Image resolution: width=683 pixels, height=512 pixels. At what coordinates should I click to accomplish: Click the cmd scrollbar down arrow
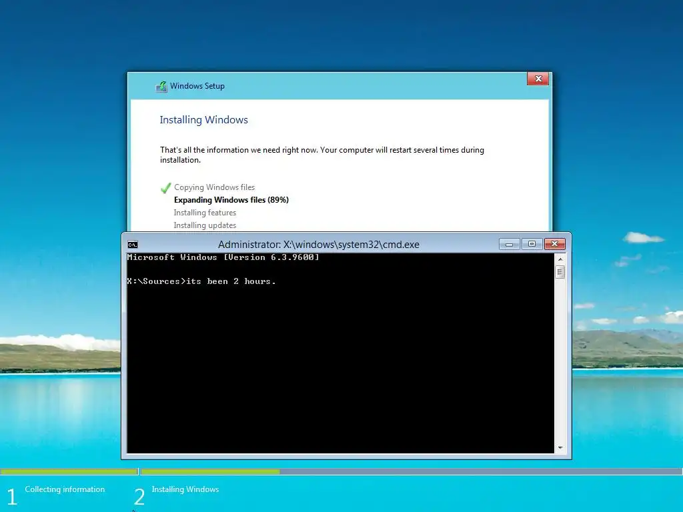tap(560, 447)
